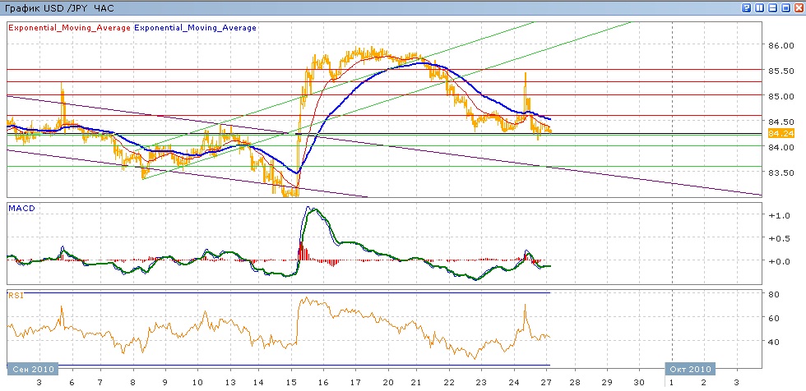Viewport: 806px width, 391px height.
Task: Click the red Exponential_Moving_Average legend label
Action: coord(68,27)
